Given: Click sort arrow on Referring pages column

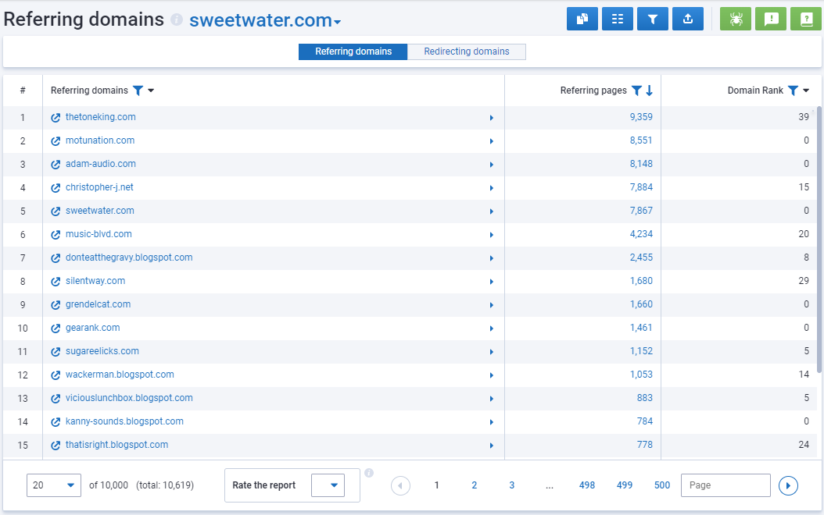Looking at the screenshot, I should click(650, 91).
